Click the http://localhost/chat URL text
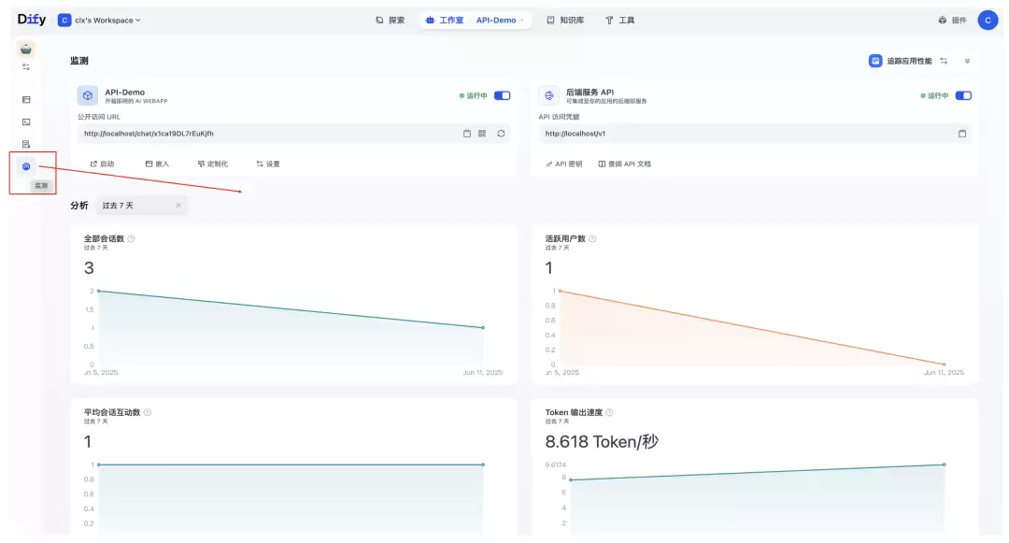This screenshot has width=1009, height=543. point(149,134)
